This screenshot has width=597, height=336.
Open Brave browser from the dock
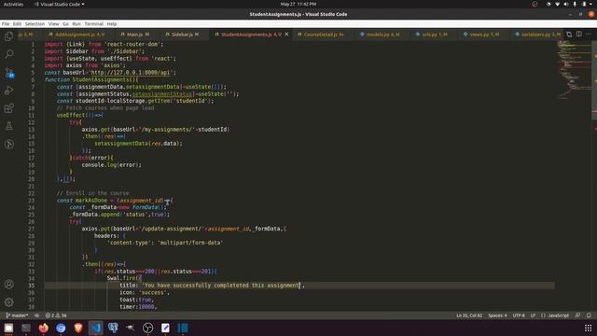78,328
